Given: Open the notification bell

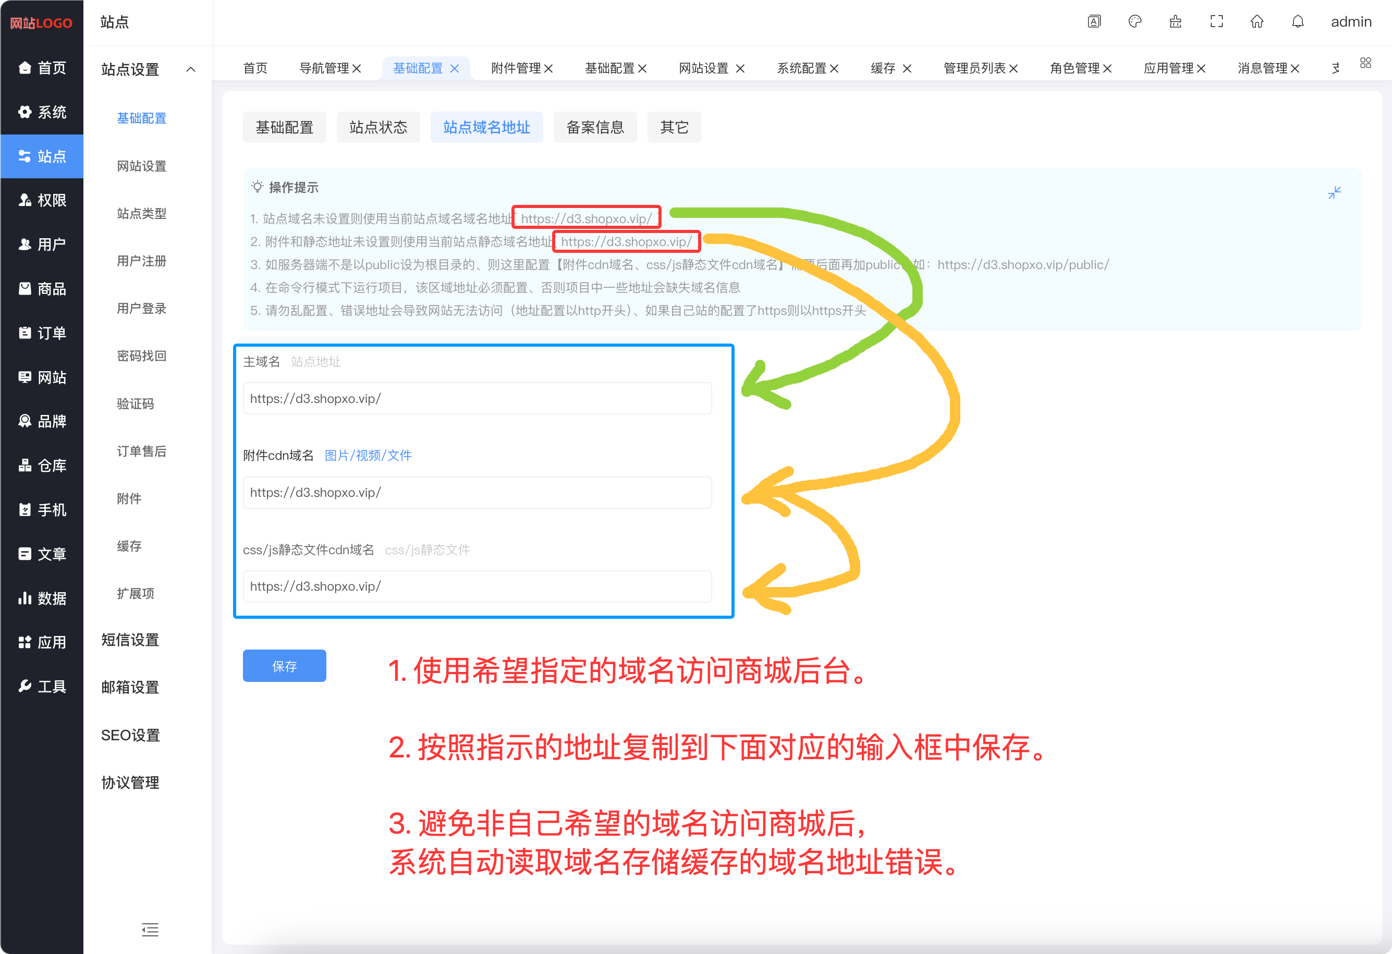Looking at the screenshot, I should [1297, 21].
